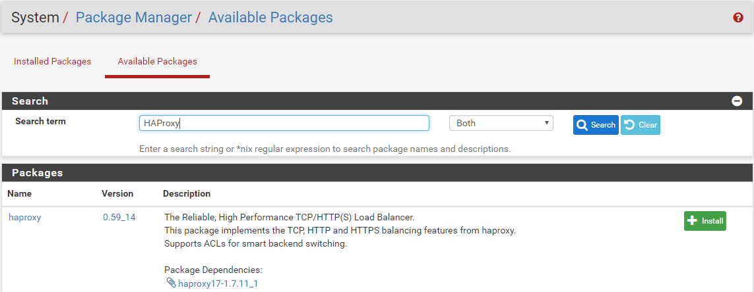Open the Both search scope dropdown
Screen dimensions: 754x292
point(501,123)
